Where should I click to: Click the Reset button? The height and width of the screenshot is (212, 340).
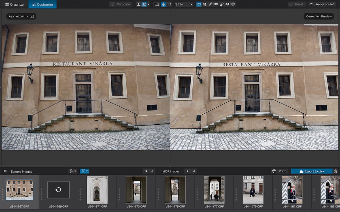point(296,4)
